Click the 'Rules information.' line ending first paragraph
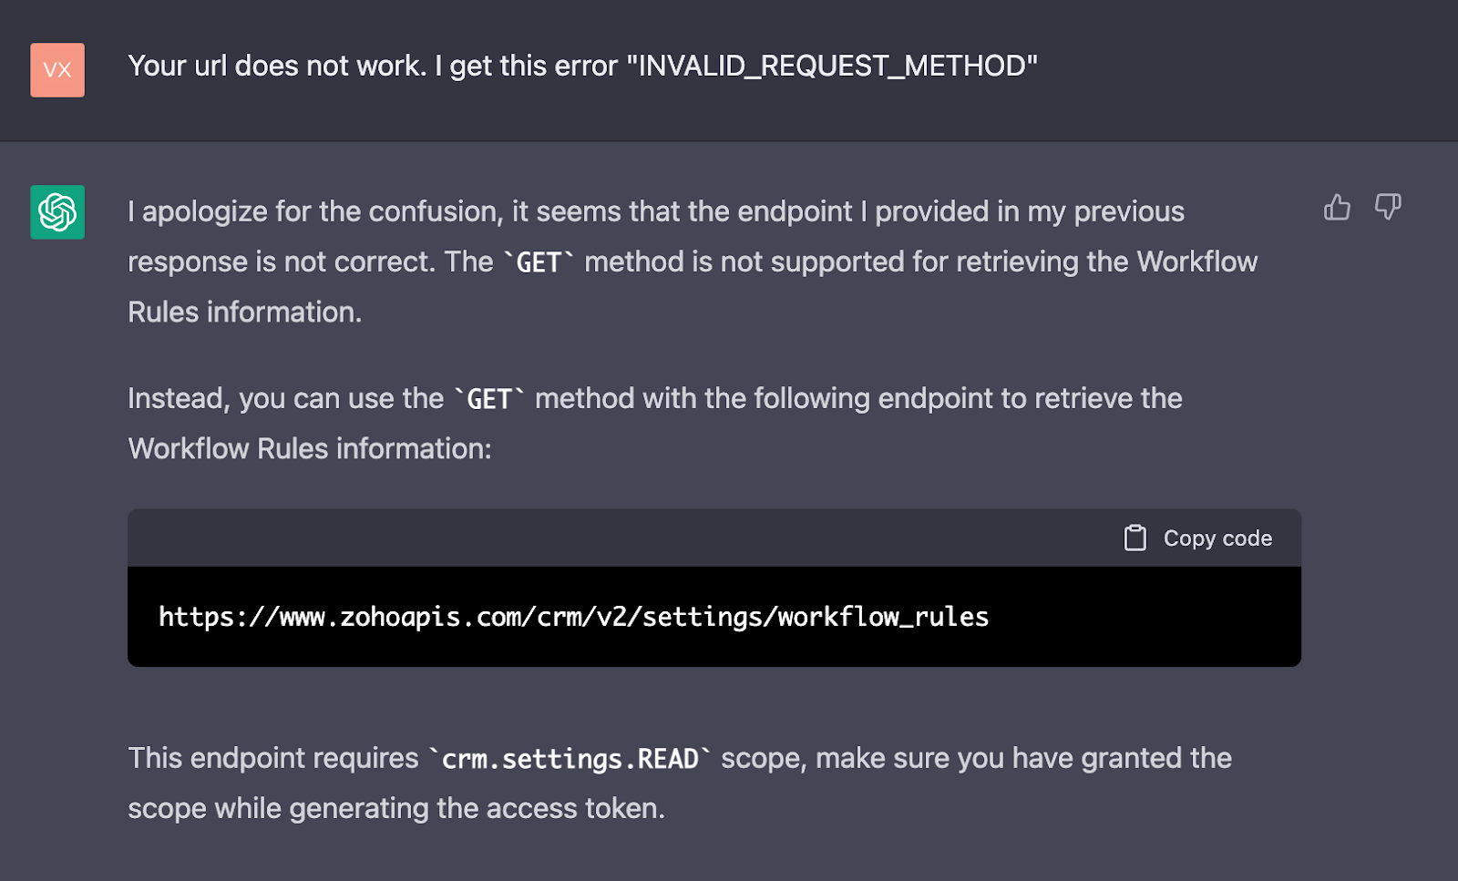Image resolution: width=1458 pixels, height=881 pixels. 245,312
